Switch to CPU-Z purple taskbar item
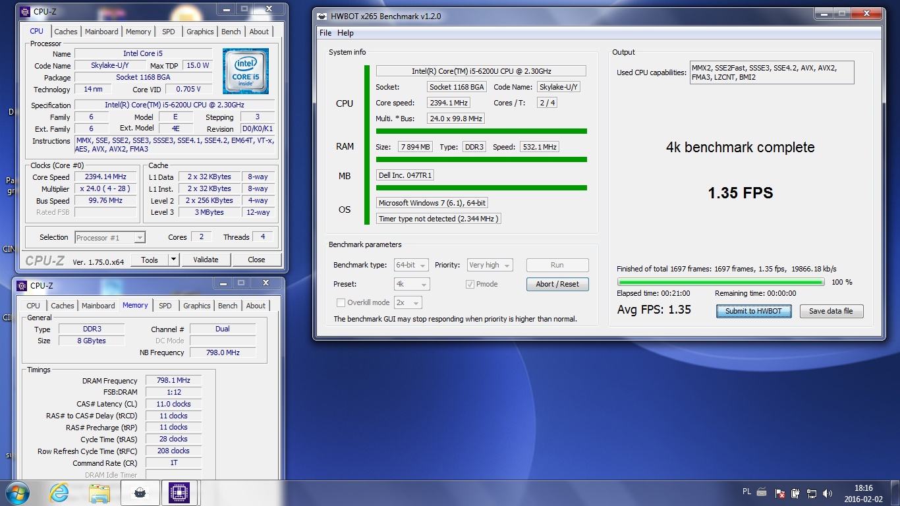900x506 pixels. click(x=179, y=493)
